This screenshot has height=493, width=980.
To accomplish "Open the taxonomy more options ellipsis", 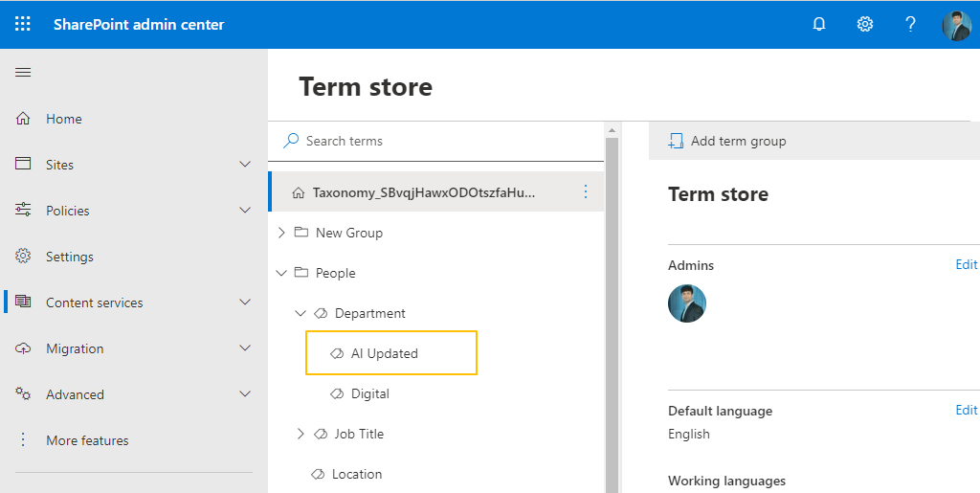I will [586, 192].
